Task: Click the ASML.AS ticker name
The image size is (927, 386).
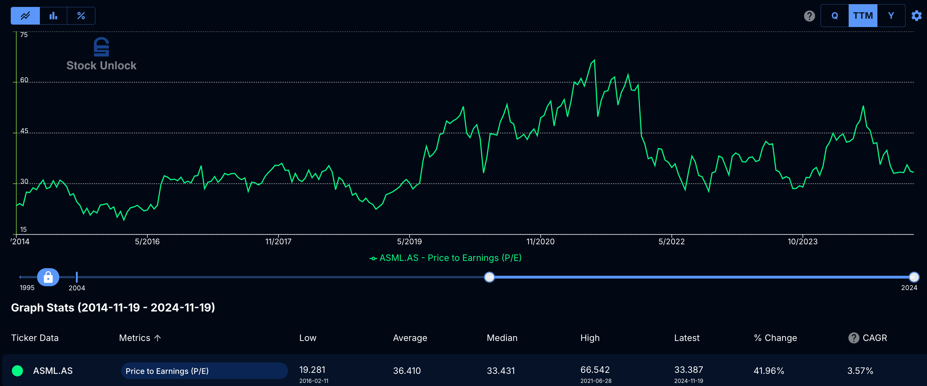Action: [x=53, y=370]
